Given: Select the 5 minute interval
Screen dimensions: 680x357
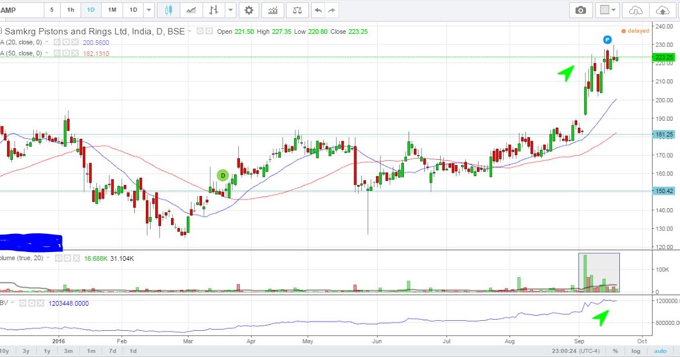Looking at the screenshot, I should [51, 10].
